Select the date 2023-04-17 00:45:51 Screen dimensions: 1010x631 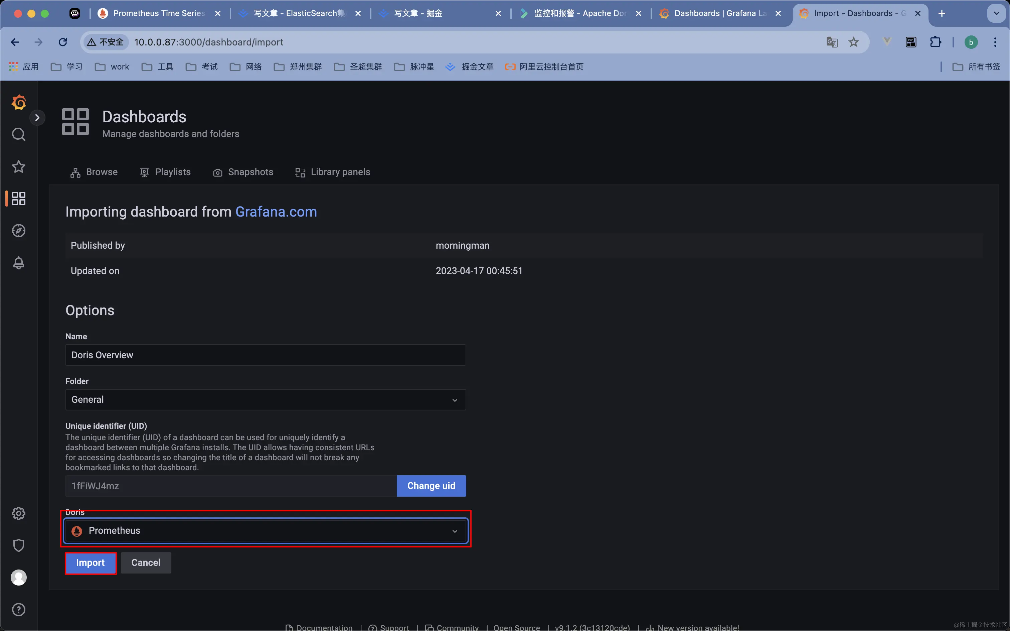[x=479, y=271]
